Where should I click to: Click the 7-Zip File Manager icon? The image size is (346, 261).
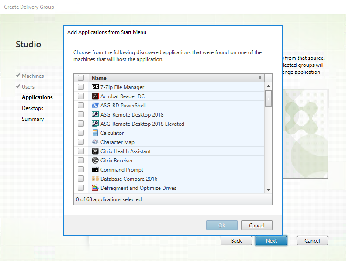(95, 87)
